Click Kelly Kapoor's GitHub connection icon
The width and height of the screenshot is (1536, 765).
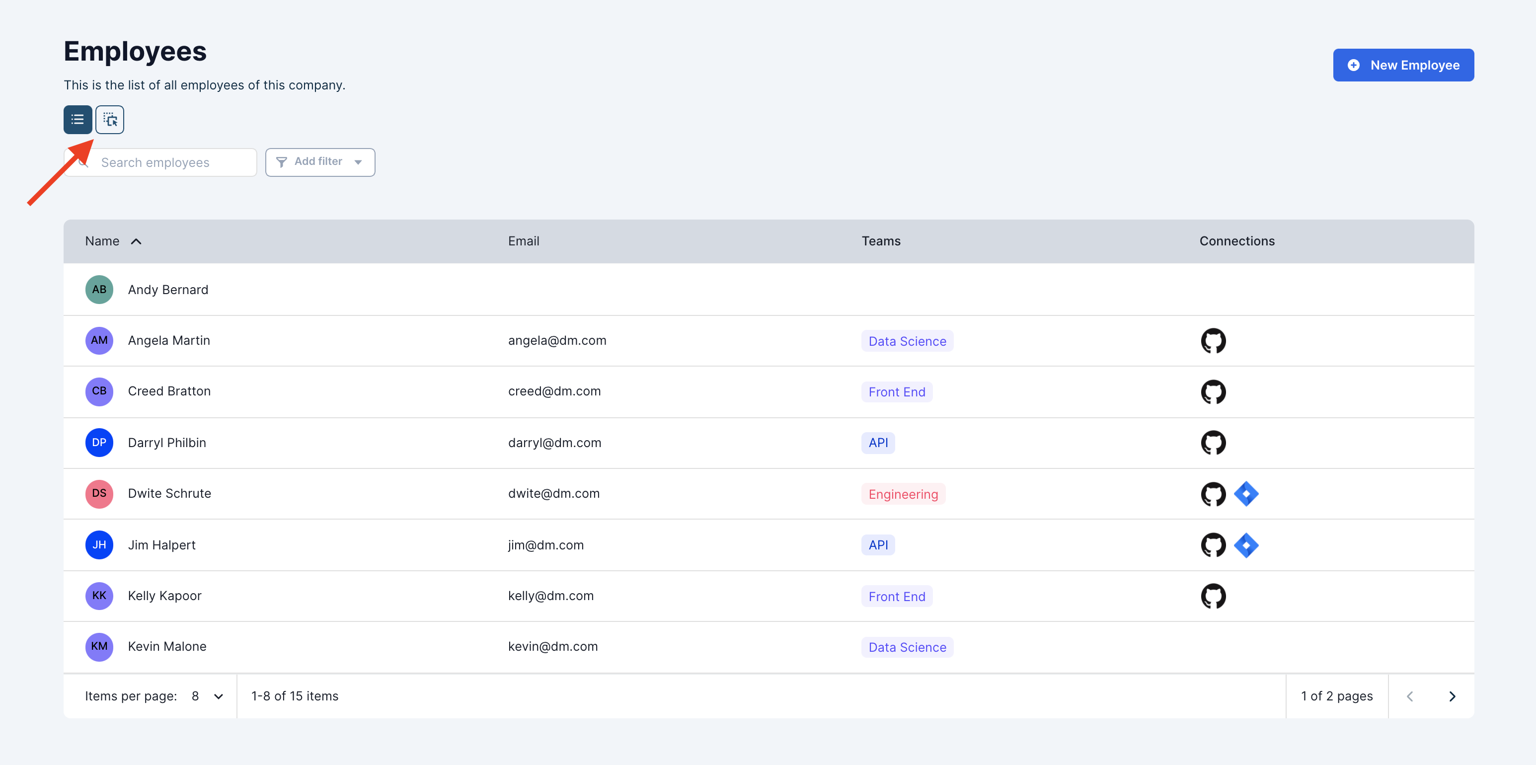tap(1213, 596)
